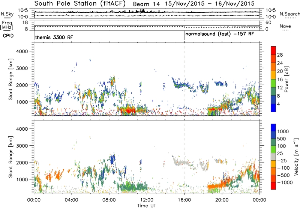Click the 'South Pole Station (fitACF)' title
Screen dimensions: 300x208
[80, 3]
